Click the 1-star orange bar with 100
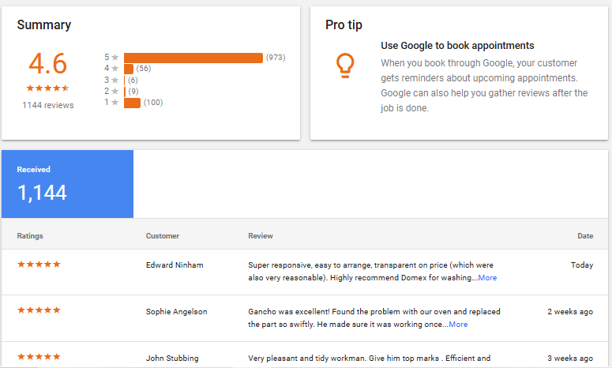The width and height of the screenshot is (612, 368). [132, 103]
